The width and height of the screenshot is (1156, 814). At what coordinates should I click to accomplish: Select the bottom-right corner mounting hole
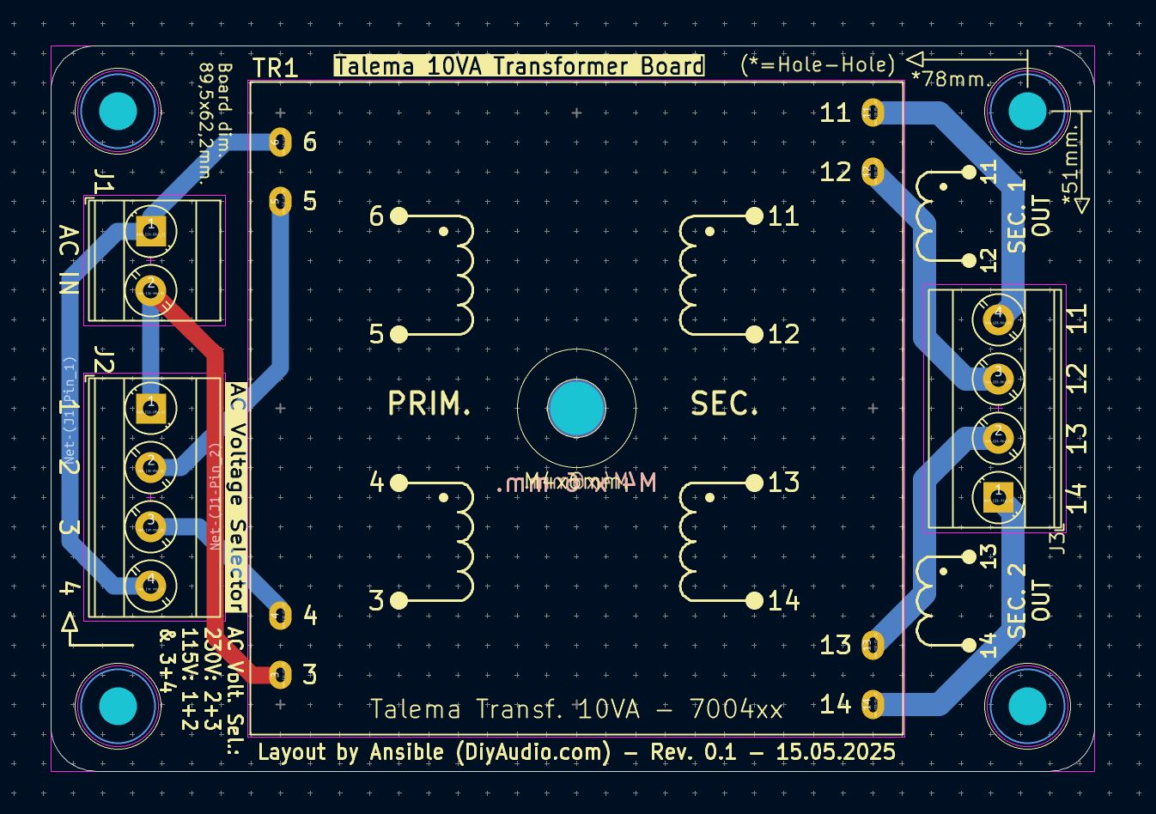pos(1026,707)
